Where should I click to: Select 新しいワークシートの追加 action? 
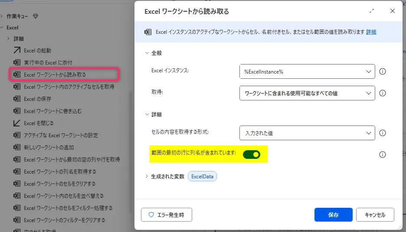point(49,148)
